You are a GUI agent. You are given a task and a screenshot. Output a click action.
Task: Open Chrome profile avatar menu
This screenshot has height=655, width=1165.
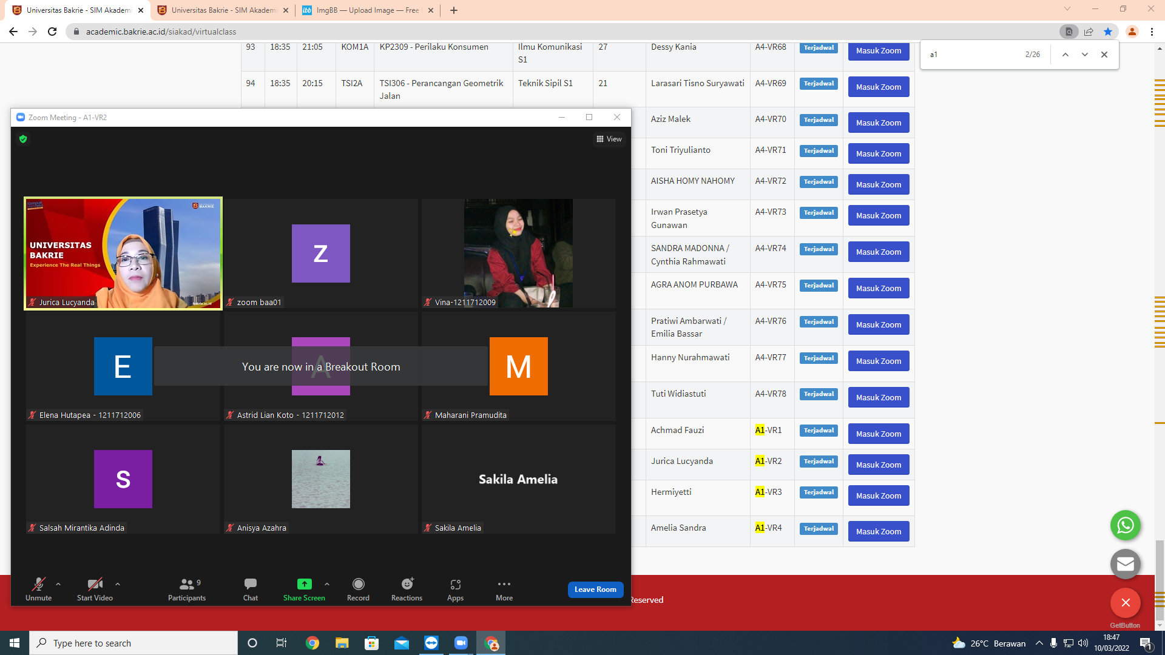tap(1132, 32)
